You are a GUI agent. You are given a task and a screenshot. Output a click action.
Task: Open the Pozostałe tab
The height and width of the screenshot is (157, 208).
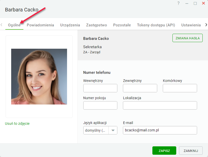[x=122, y=25]
